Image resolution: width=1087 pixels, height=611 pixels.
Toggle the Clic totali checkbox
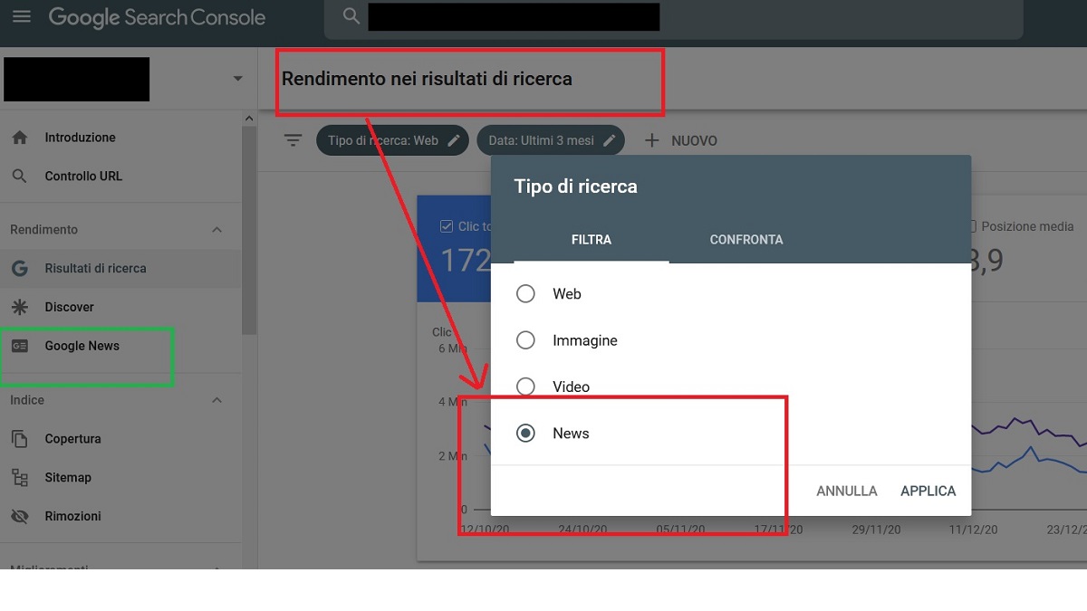446,226
